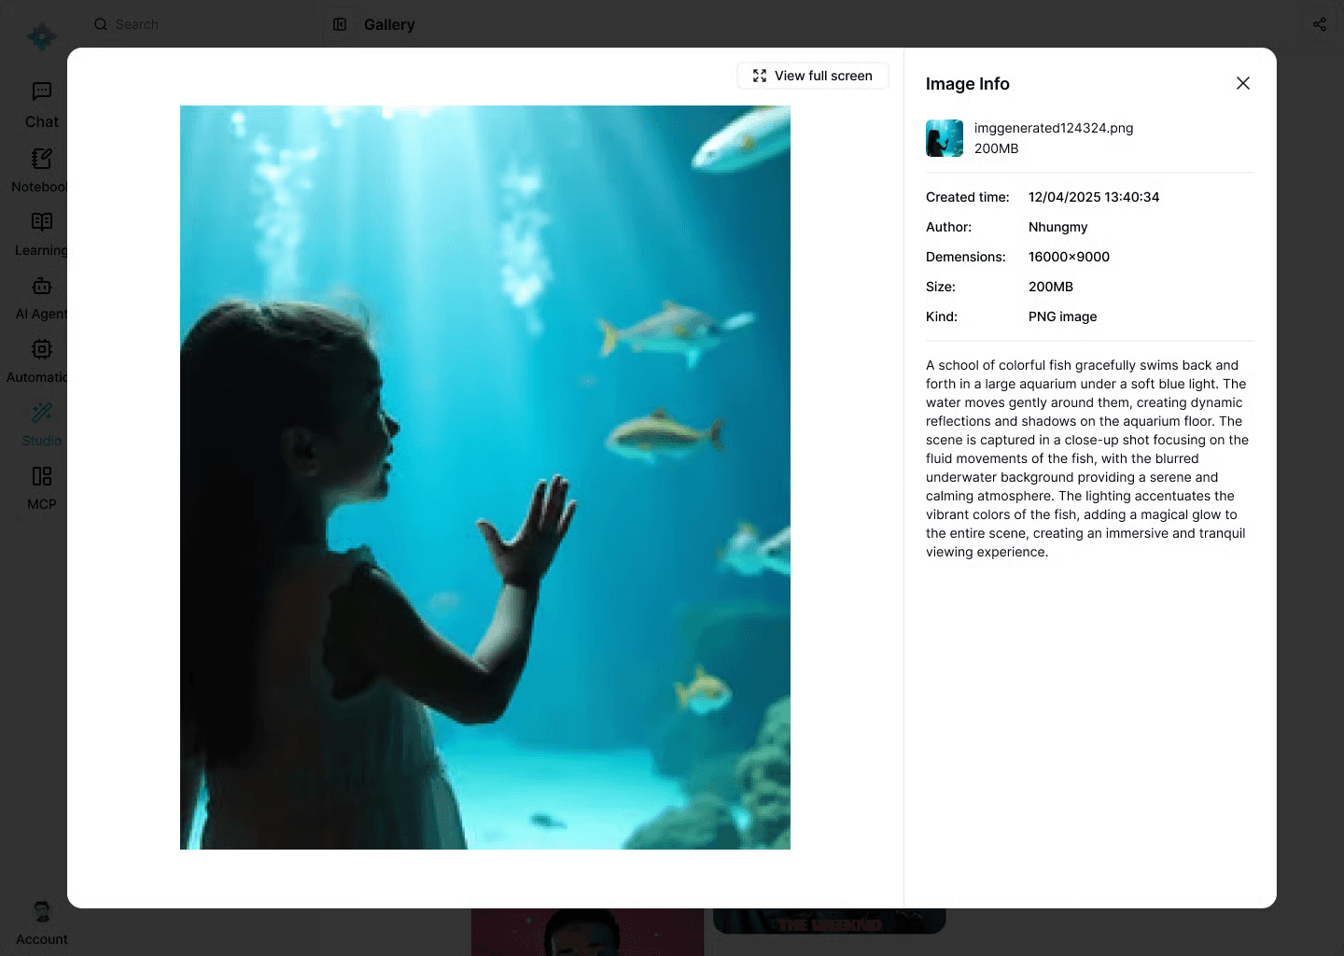Click the large aquarium girl image
Screen dimensions: 1344x956
coord(485,477)
